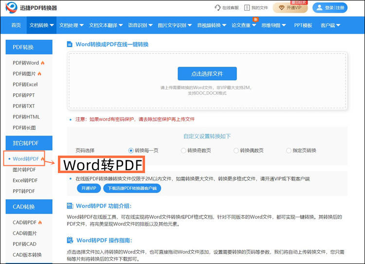Open CAD转PDF in the sidebar
The height and width of the screenshot is (264, 365).
click(x=25, y=222)
